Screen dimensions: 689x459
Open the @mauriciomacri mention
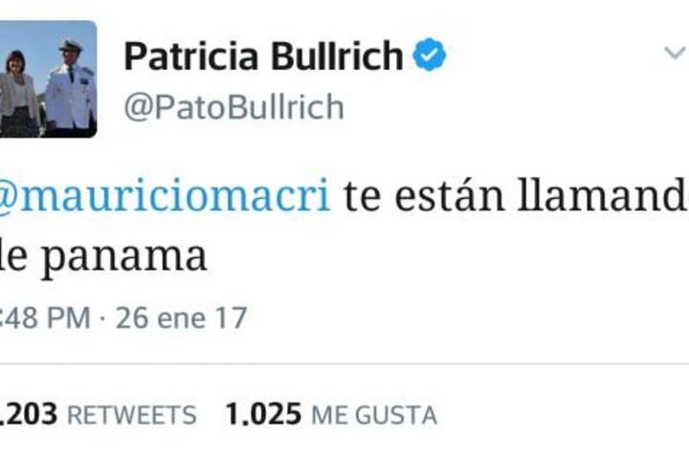pos(165,194)
